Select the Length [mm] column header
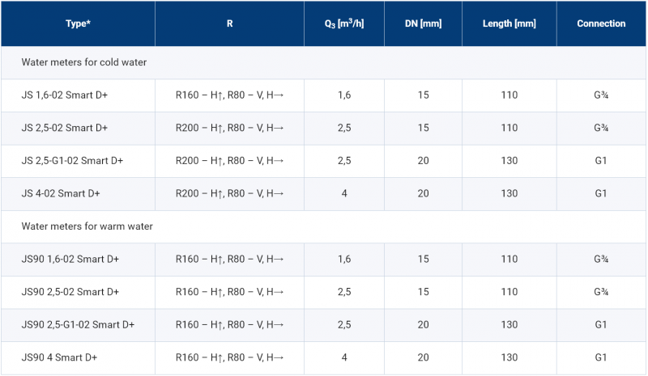648x376 pixels. click(x=509, y=23)
